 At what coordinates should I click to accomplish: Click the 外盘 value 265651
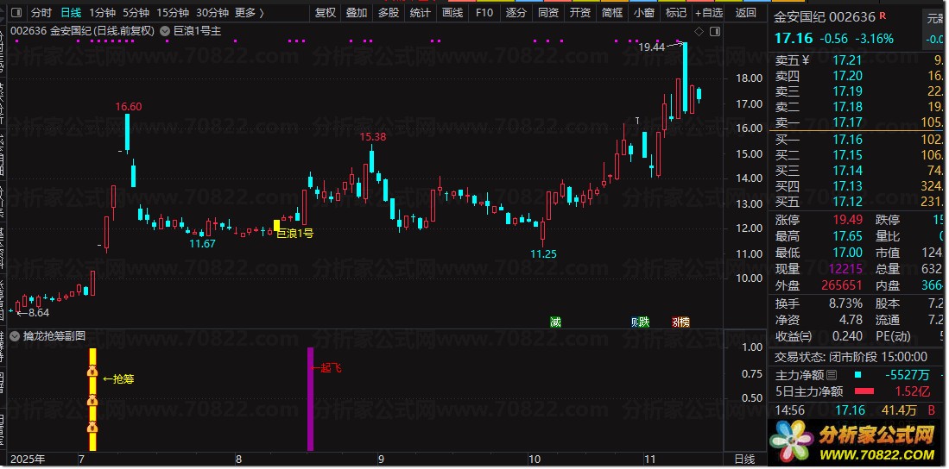tap(842, 285)
